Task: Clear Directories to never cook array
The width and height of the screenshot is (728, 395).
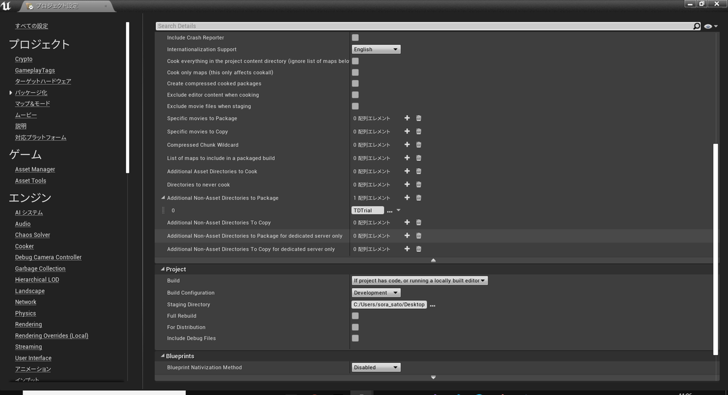Action: coord(419,184)
